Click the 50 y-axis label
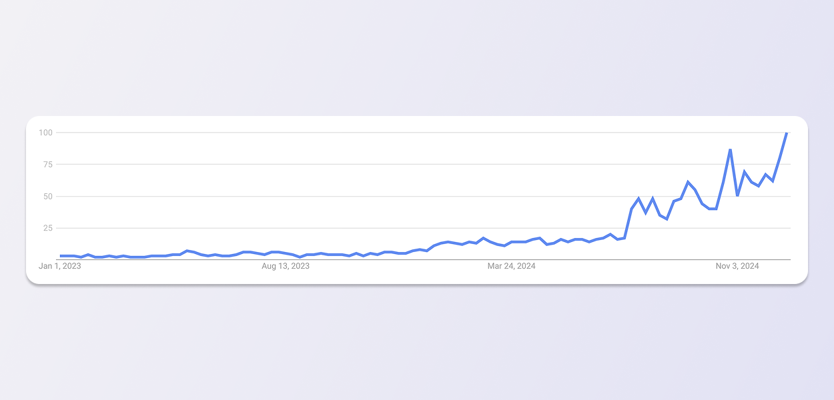Screen dimensions: 834x400 47,196
